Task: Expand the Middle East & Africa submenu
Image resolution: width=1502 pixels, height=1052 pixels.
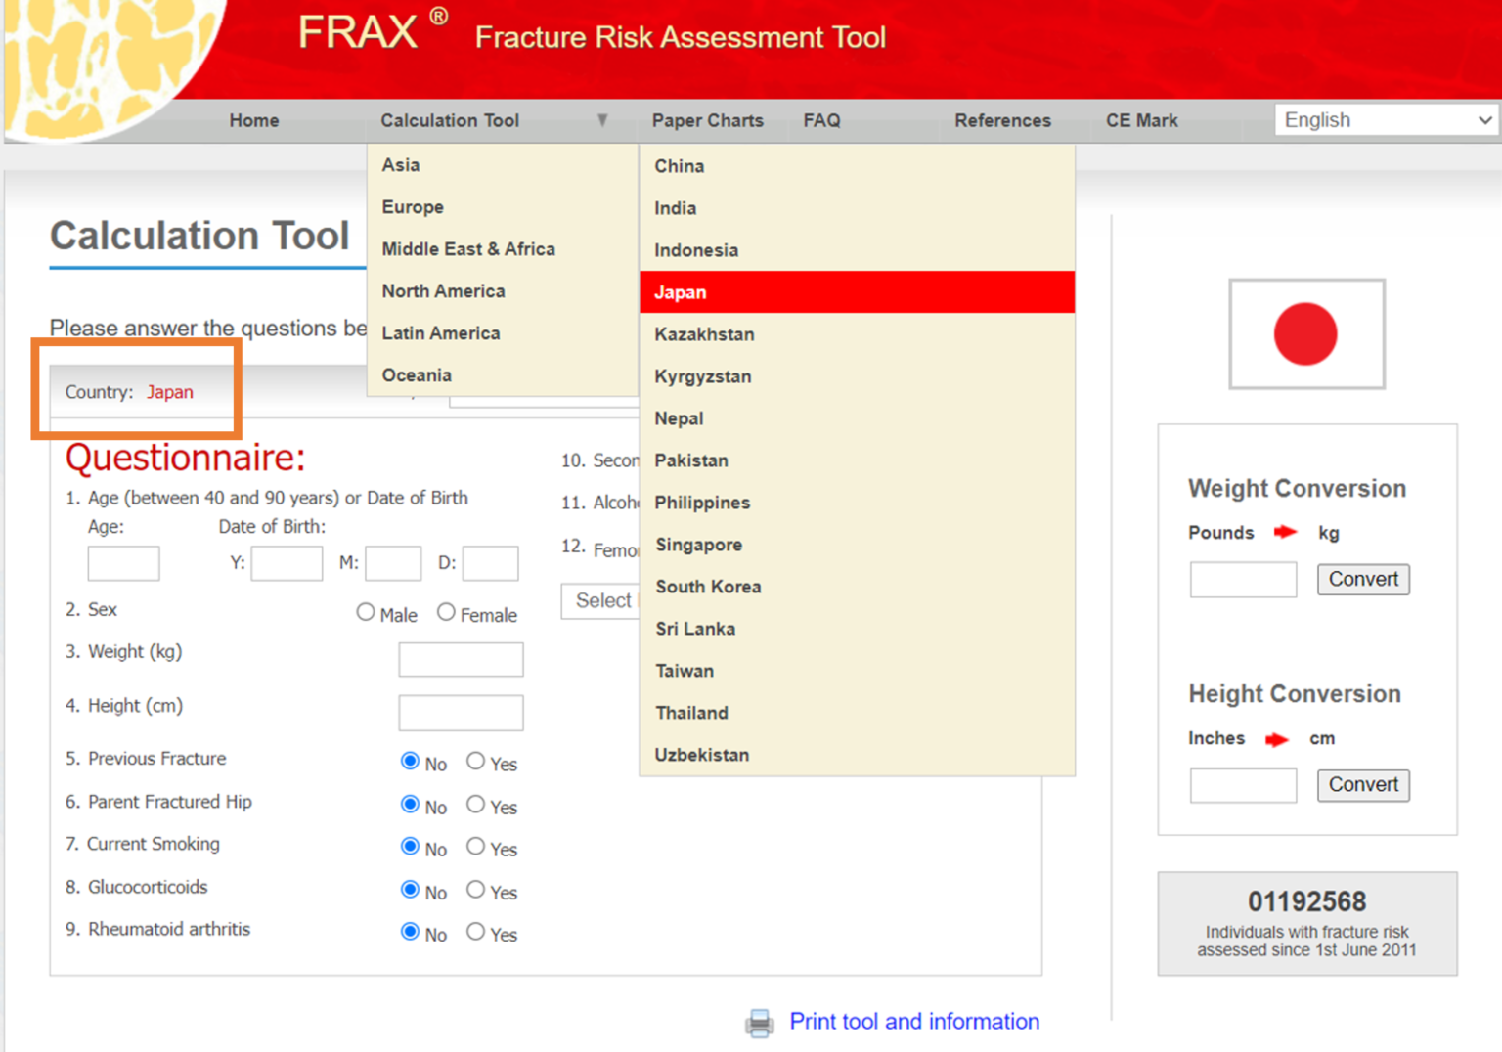Action: click(x=468, y=248)
